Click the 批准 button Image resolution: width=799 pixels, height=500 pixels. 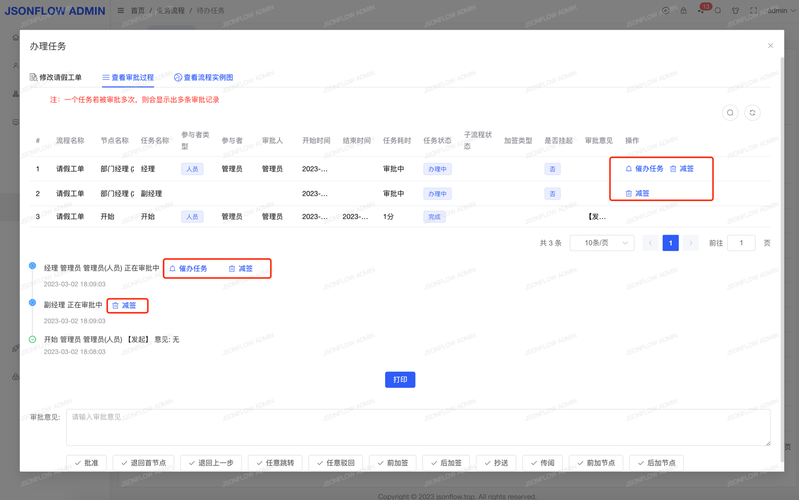click(x=86, y=463)
